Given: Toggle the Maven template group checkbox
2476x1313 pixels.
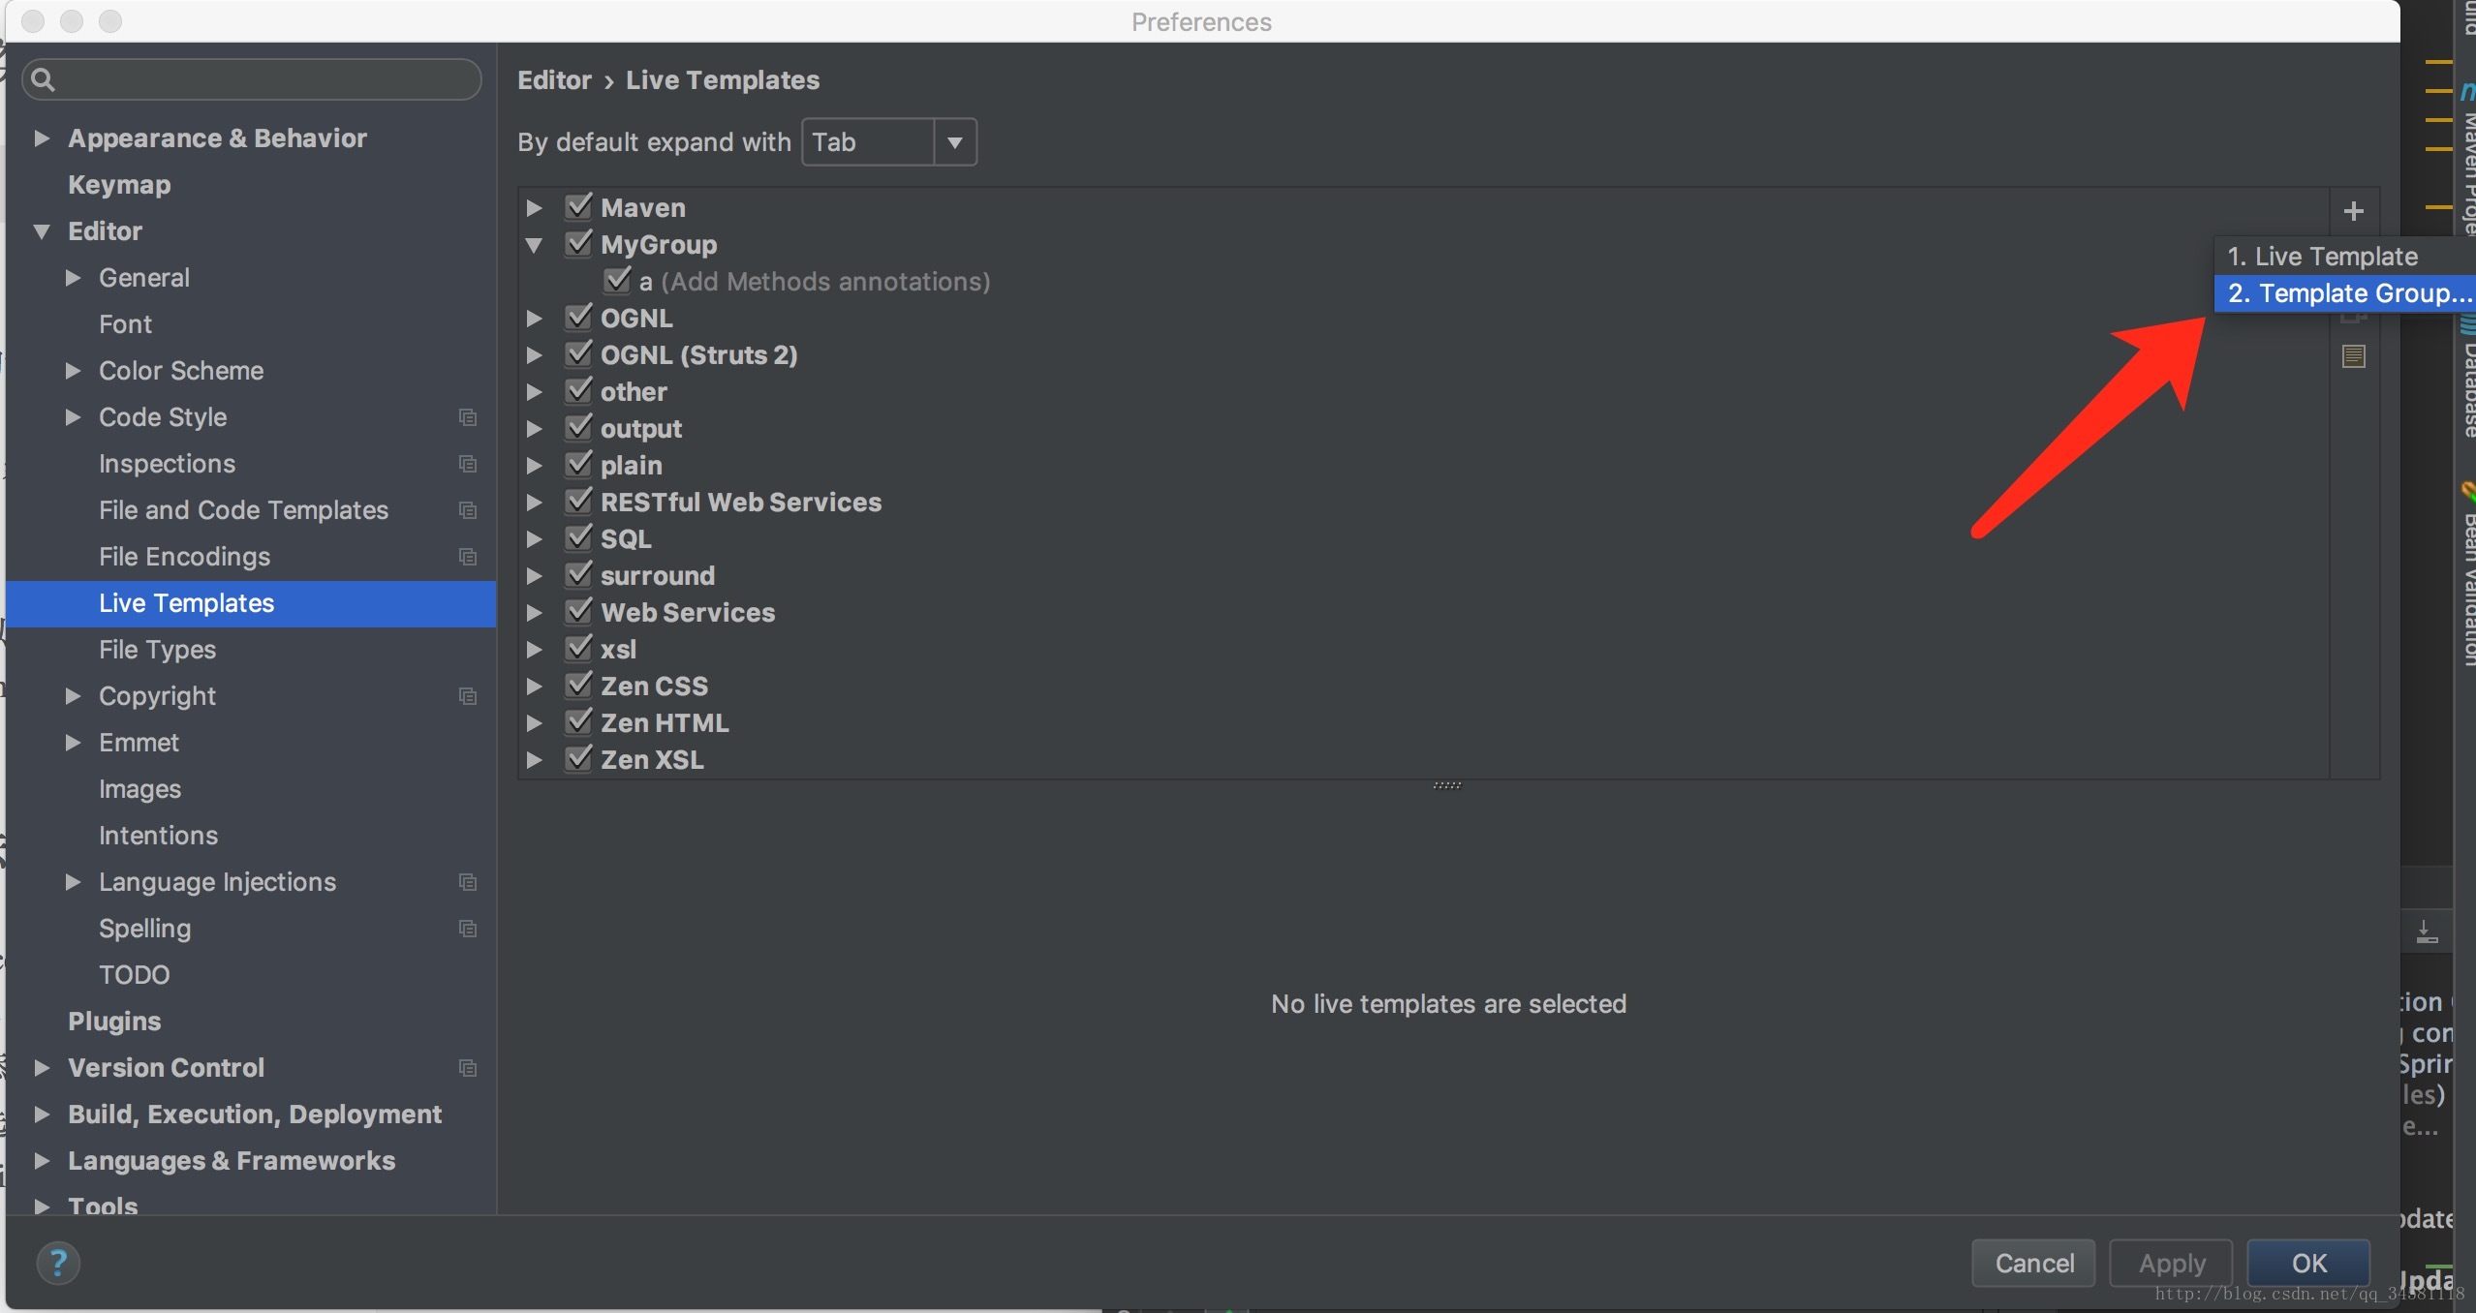Looking at the screenshot, I should pyautogui.click(x=579, y=206).
